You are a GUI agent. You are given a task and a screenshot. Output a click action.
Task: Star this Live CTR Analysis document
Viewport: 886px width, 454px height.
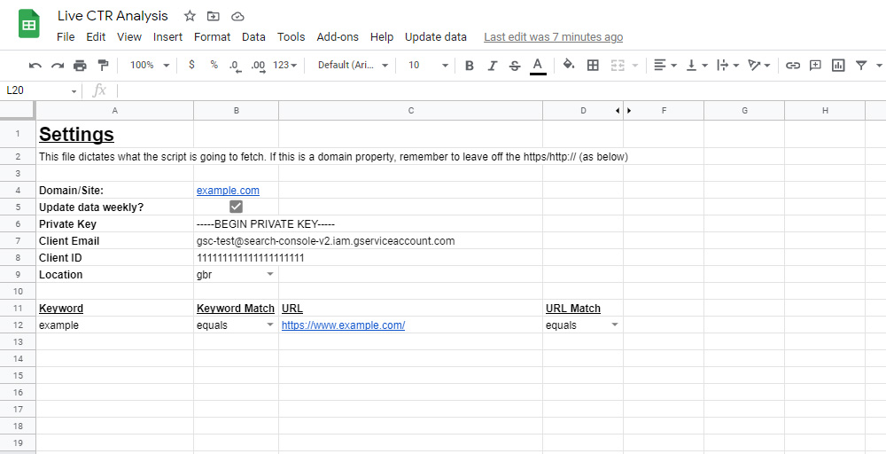190,16
